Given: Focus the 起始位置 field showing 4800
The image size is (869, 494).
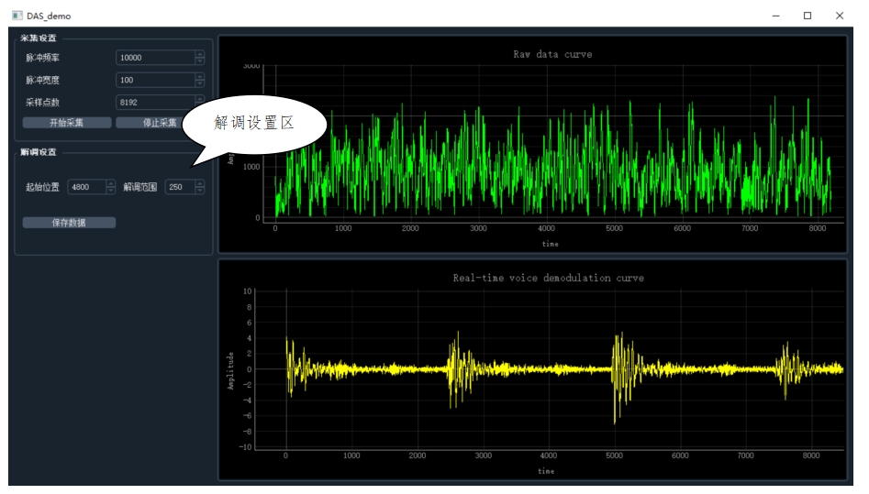Looking at the screenshot, I should click(86, 187).
